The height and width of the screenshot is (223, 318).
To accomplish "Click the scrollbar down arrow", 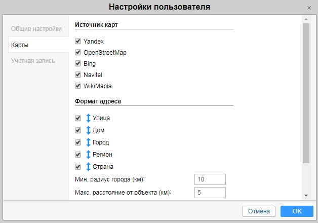I will click(306, 196).
